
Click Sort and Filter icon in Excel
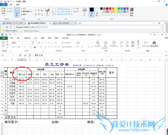[x=145, y=43]
